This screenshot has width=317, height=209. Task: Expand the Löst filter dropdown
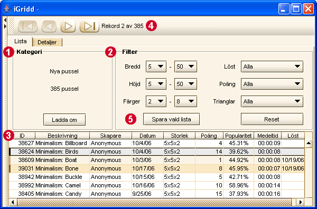272,66
